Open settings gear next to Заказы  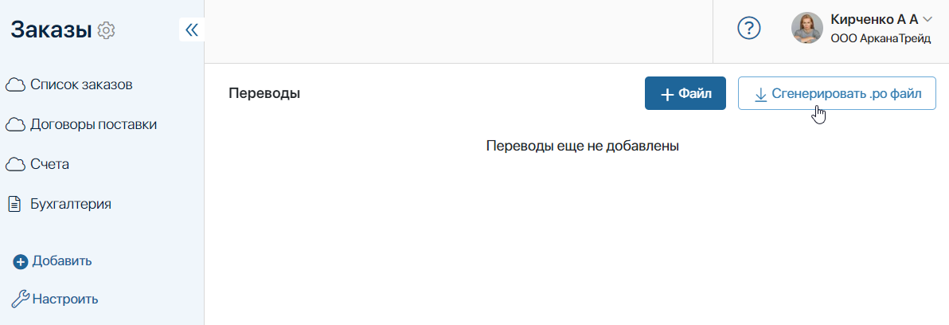pos(107,29)
